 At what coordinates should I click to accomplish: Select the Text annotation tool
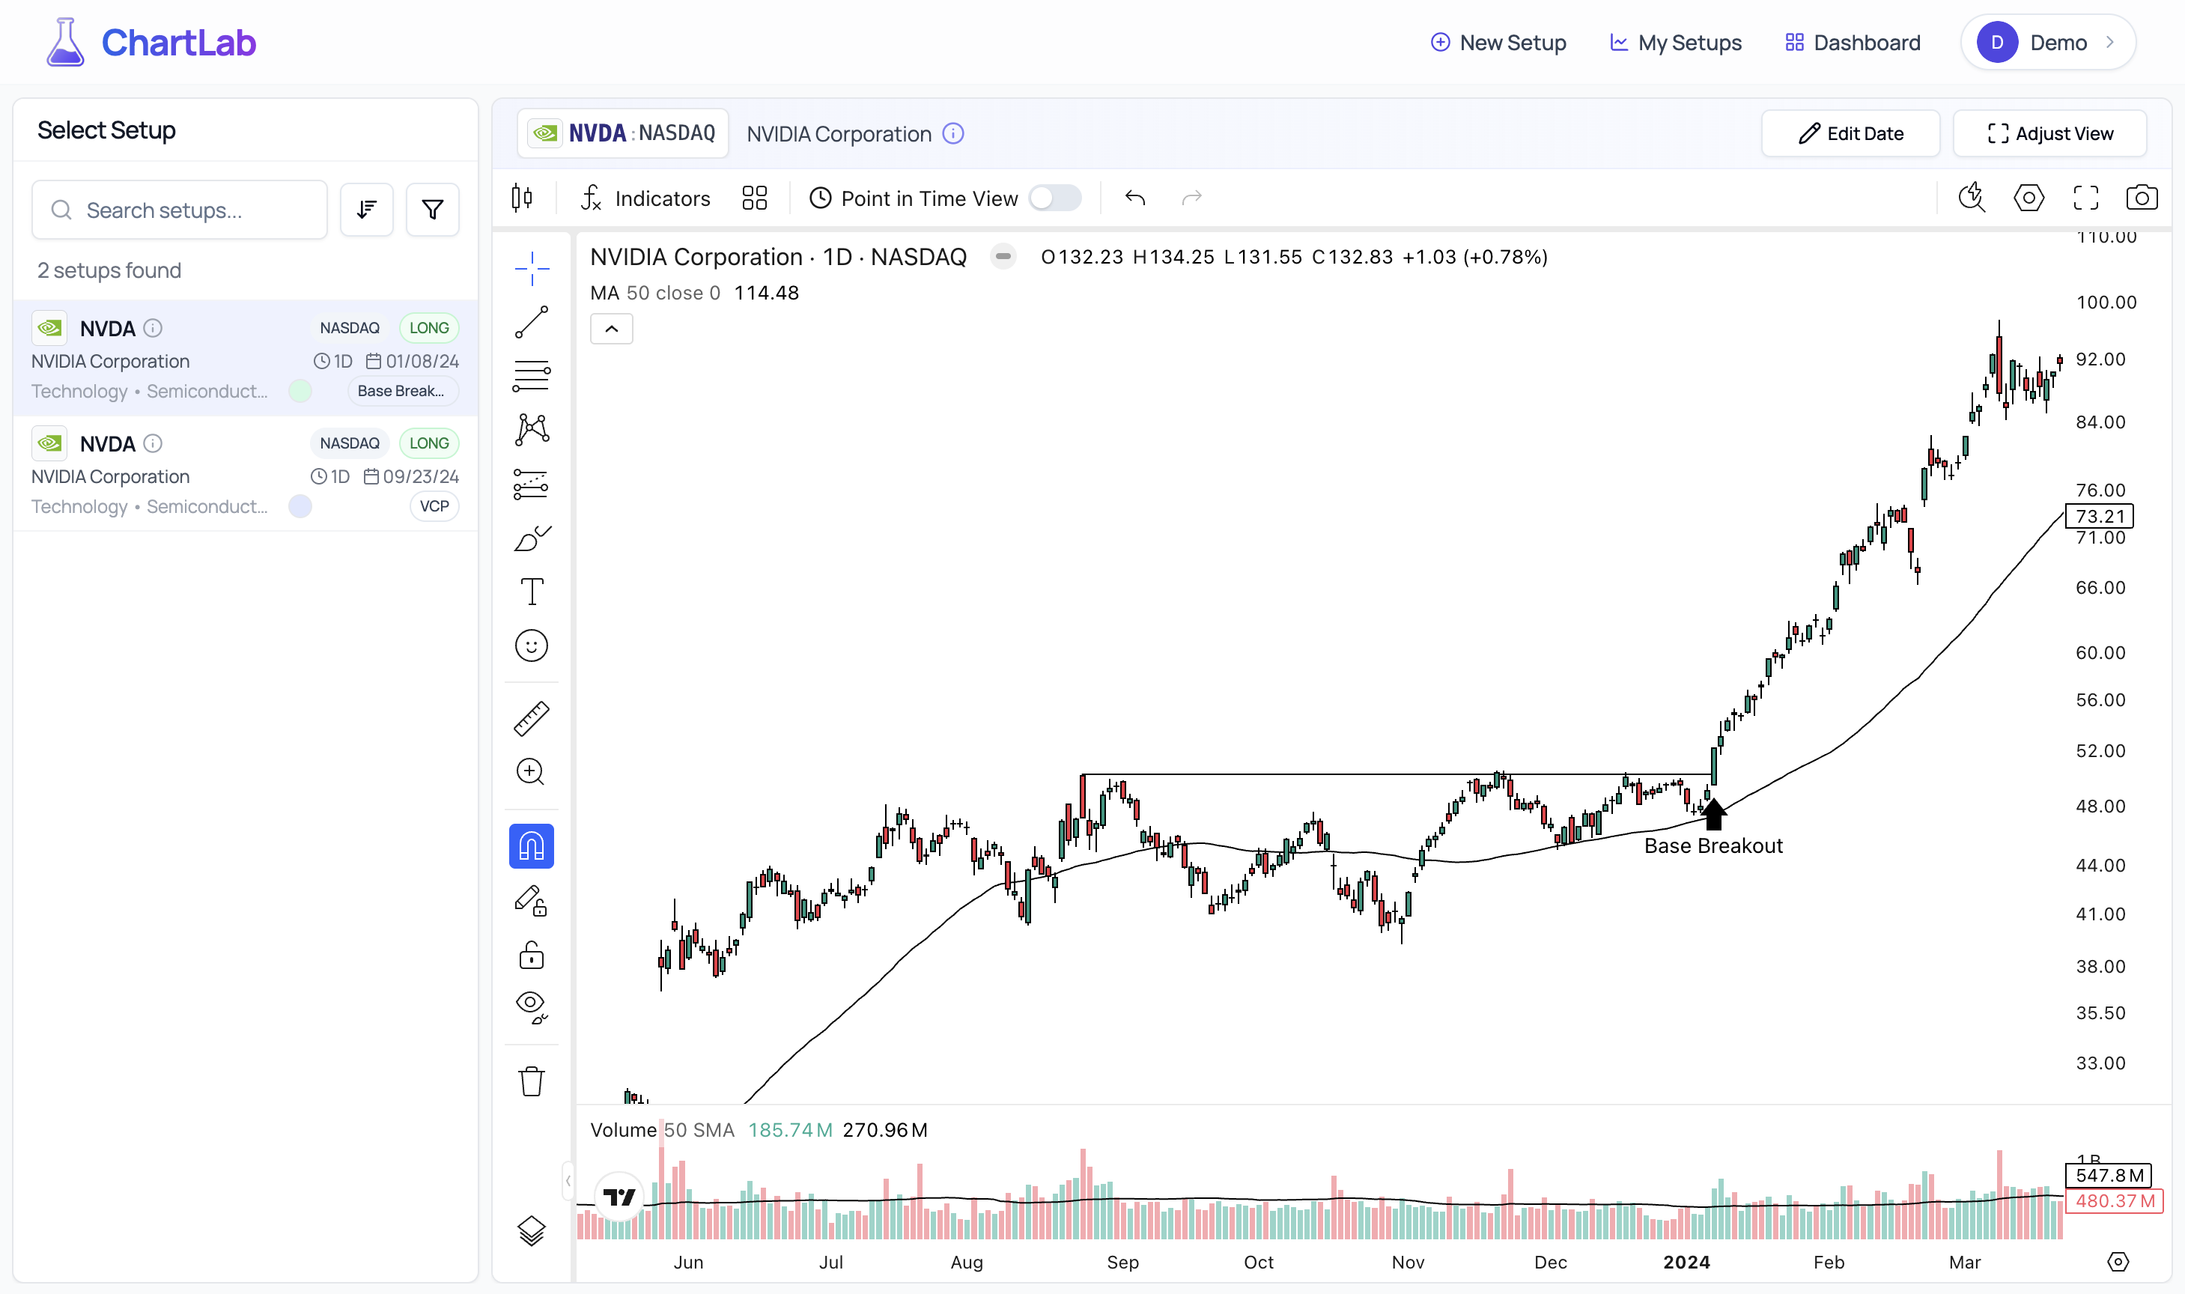(x=532, y=592)
